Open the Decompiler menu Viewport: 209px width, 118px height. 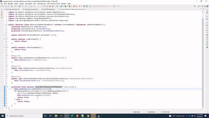coord(29,4)
